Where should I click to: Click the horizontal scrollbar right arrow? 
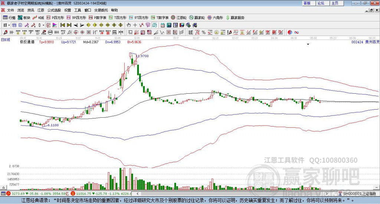[x=327, y=194]
